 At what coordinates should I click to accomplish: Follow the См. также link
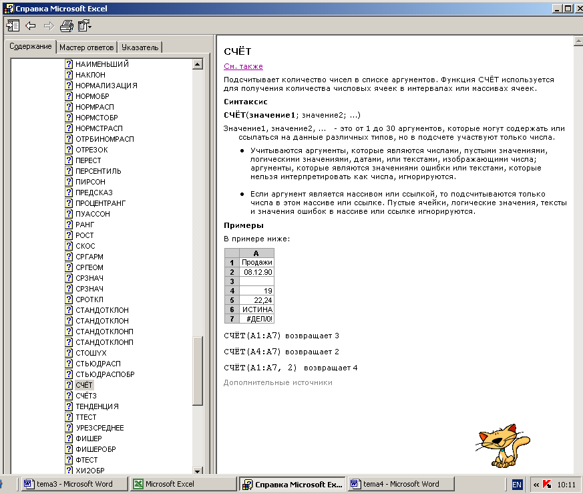(243, 66)
